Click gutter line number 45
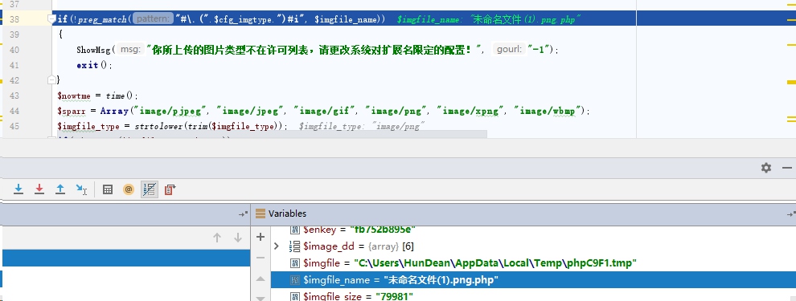 (14, 126)
